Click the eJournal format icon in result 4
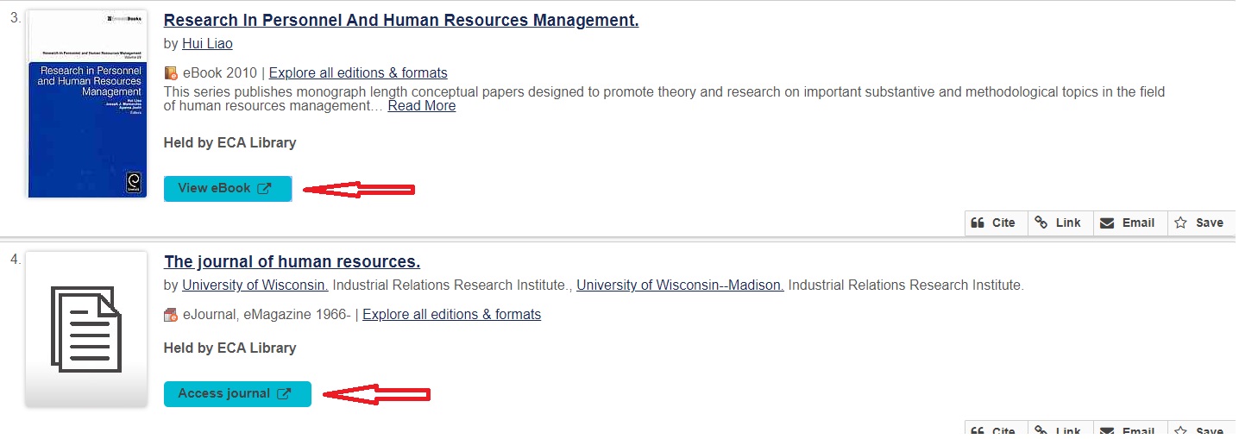Screen dimensions: 1239x439 tap(171, 315)
